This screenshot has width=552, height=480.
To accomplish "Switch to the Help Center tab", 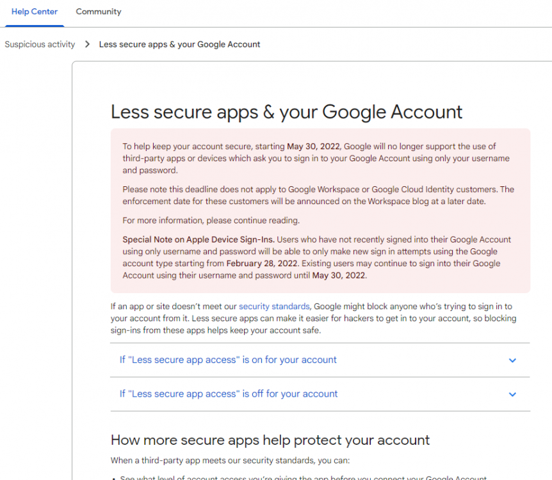I will 35,12.
